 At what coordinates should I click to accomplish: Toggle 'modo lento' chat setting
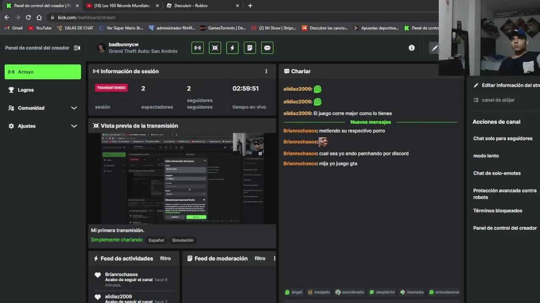(486, 156)
